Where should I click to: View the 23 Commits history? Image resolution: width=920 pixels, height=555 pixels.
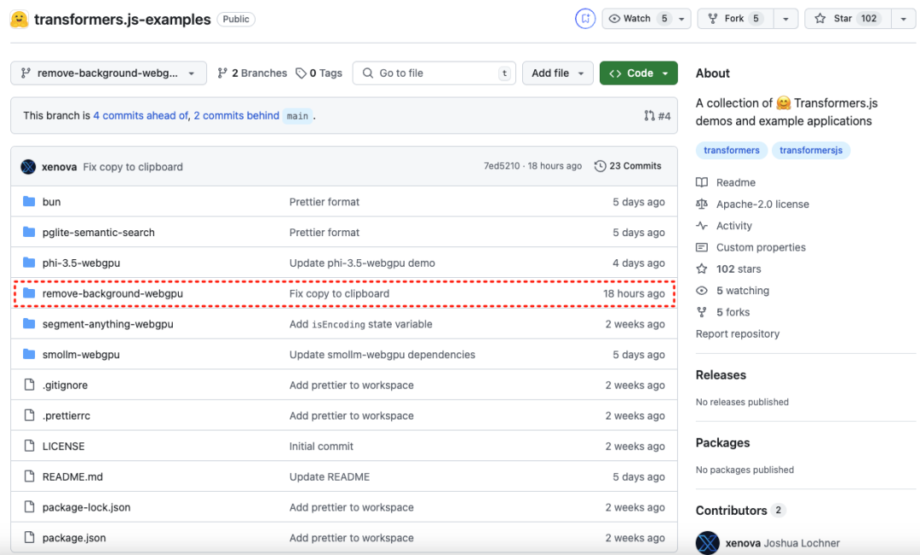coord(628,166)
